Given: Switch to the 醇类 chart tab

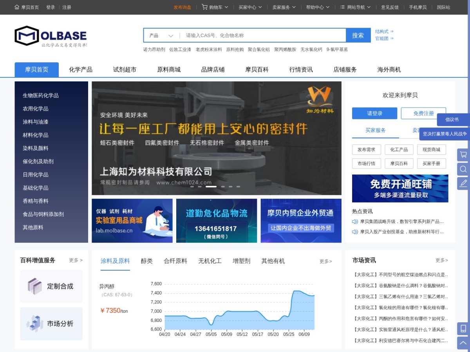Looking at the screenshot, I should (147, 261).
